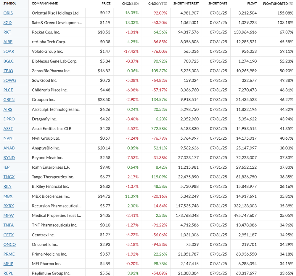Open the DPRO ticker link
The width and height of the screenshot is (296, 276).
pyautogui.click(x=9, y=119)
